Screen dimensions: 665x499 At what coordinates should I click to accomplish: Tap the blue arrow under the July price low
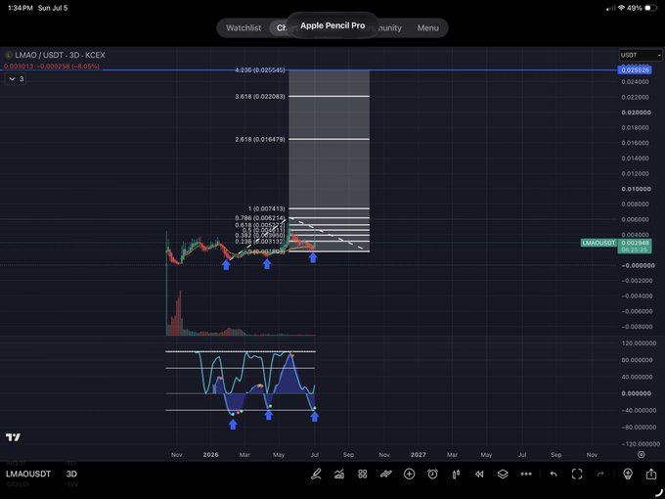(x=313, y=257)
